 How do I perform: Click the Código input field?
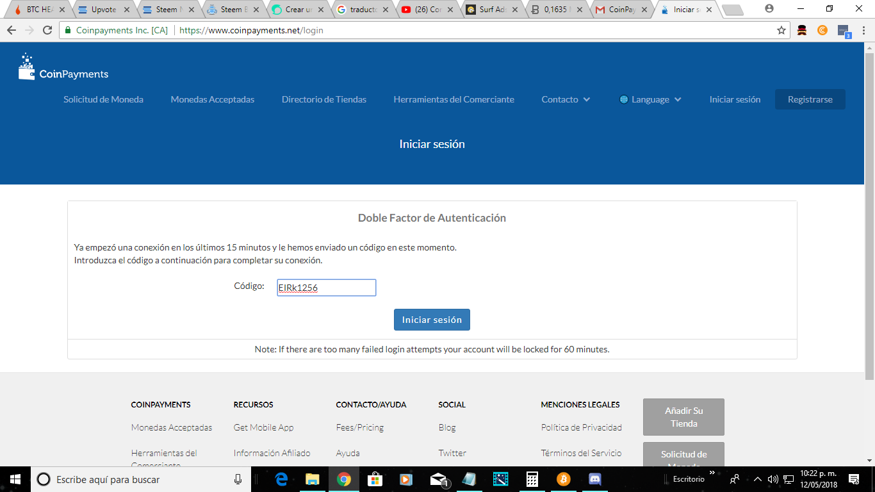(x=326, y=288)
